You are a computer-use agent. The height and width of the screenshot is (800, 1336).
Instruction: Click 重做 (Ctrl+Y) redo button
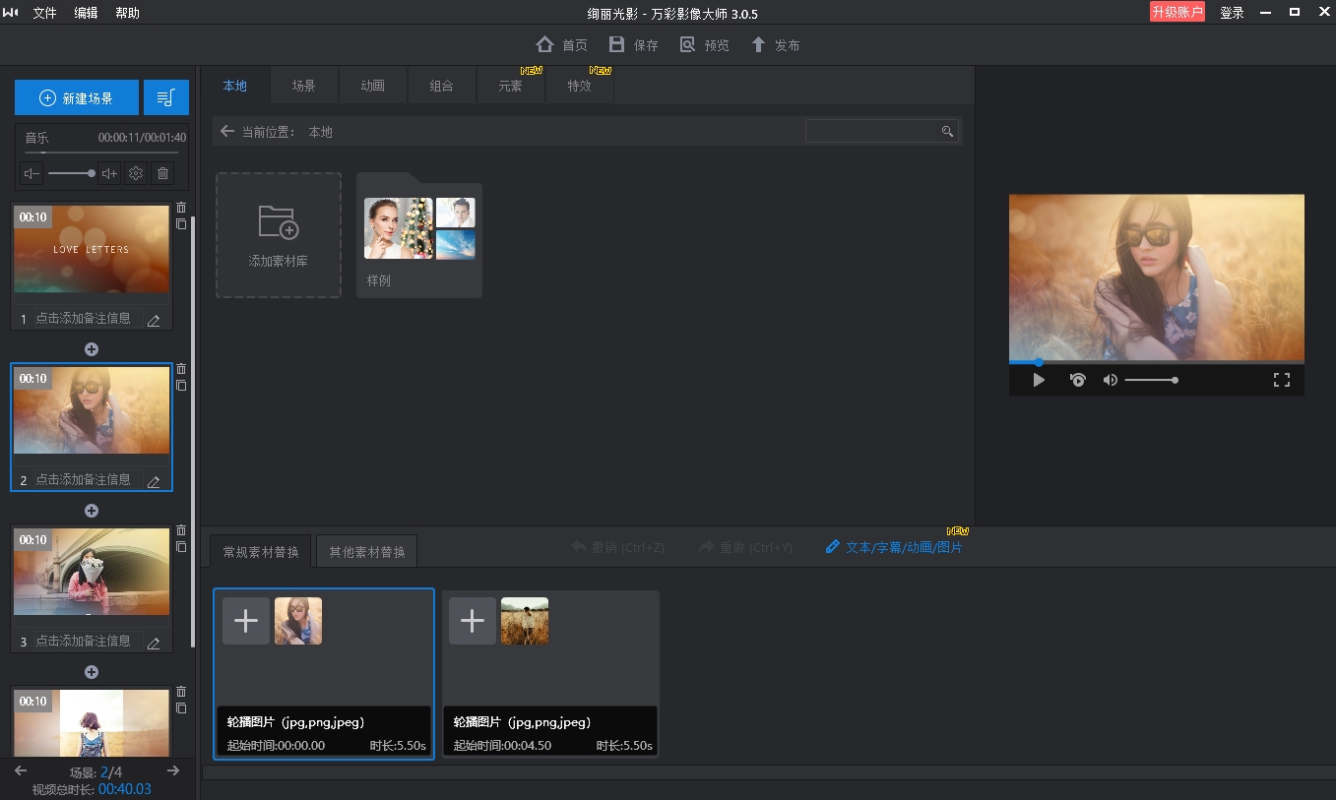745,547
